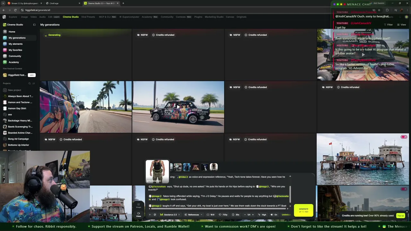Image resolution: width=411 pixels, height=231 pixels.
Task: Click inside the prompt text field
Action: [218, 192]
